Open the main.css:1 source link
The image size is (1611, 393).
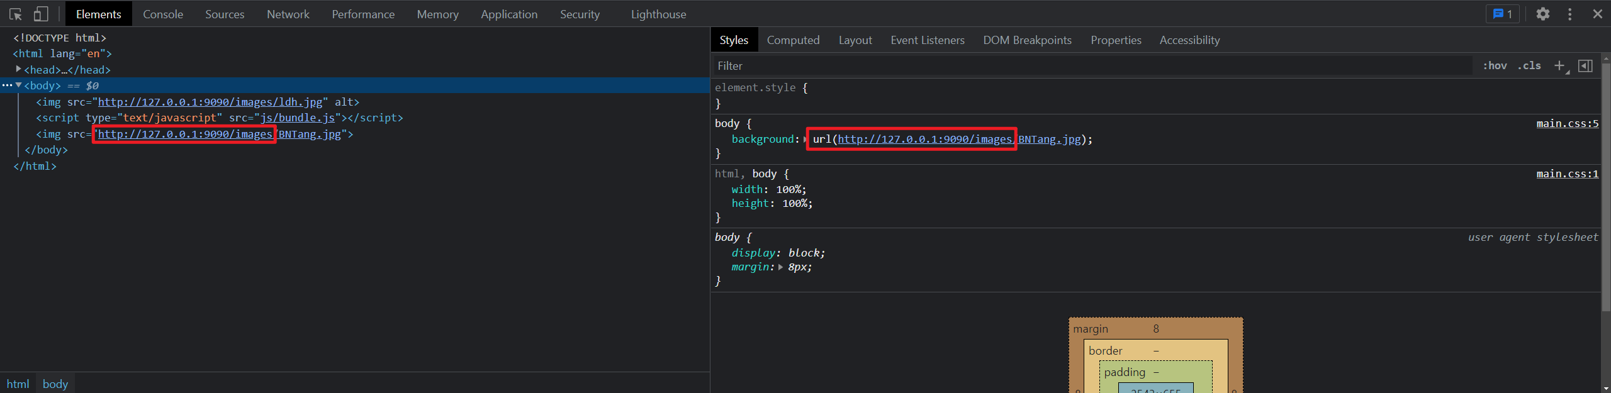[1567, 174]
